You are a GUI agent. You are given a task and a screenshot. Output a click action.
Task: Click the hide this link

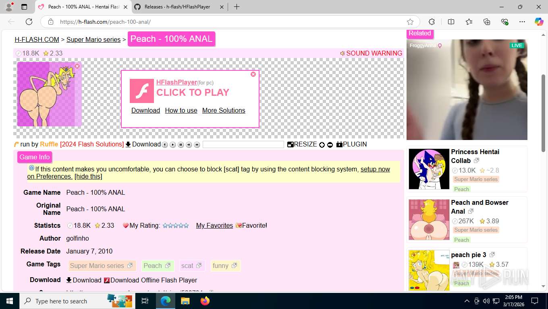(88, 176)
